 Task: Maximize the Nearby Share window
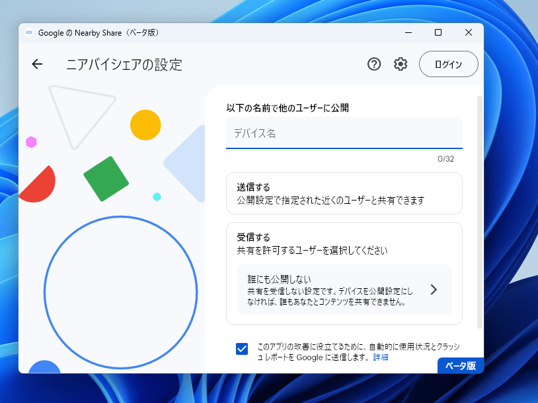[438, 32]
